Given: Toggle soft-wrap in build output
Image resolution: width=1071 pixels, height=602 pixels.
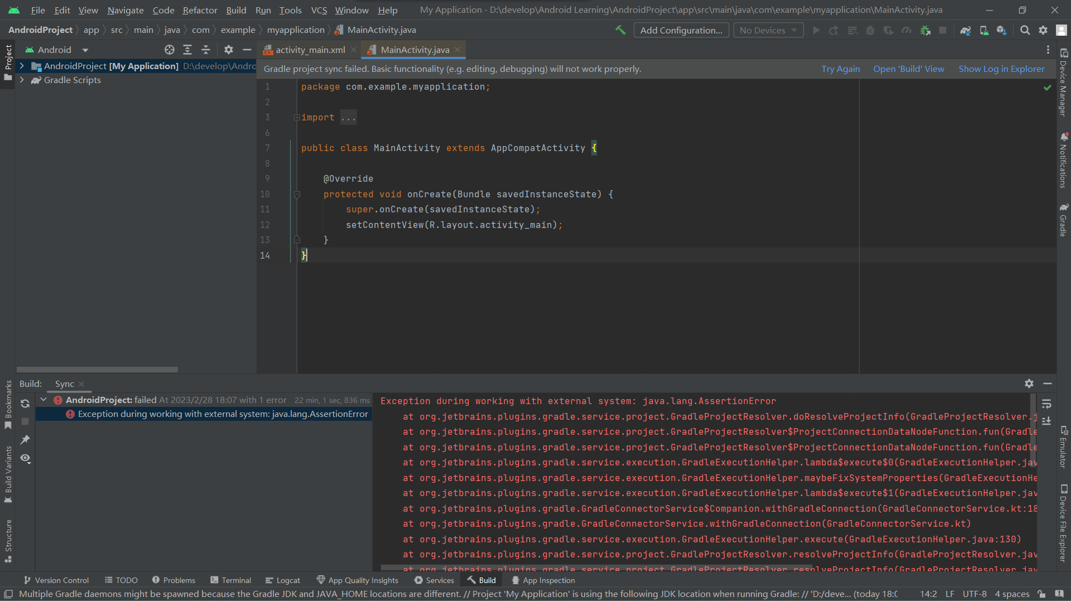Looking at the screenshot, I should point(1046,404).
